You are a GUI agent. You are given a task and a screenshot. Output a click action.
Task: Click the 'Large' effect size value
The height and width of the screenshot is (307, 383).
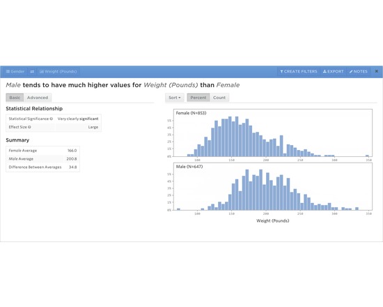pos(93,127)
